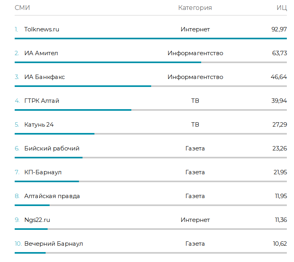Click the 46,64 index value
The height and width of the screenshot is (262, 294).
coord(279,77)
